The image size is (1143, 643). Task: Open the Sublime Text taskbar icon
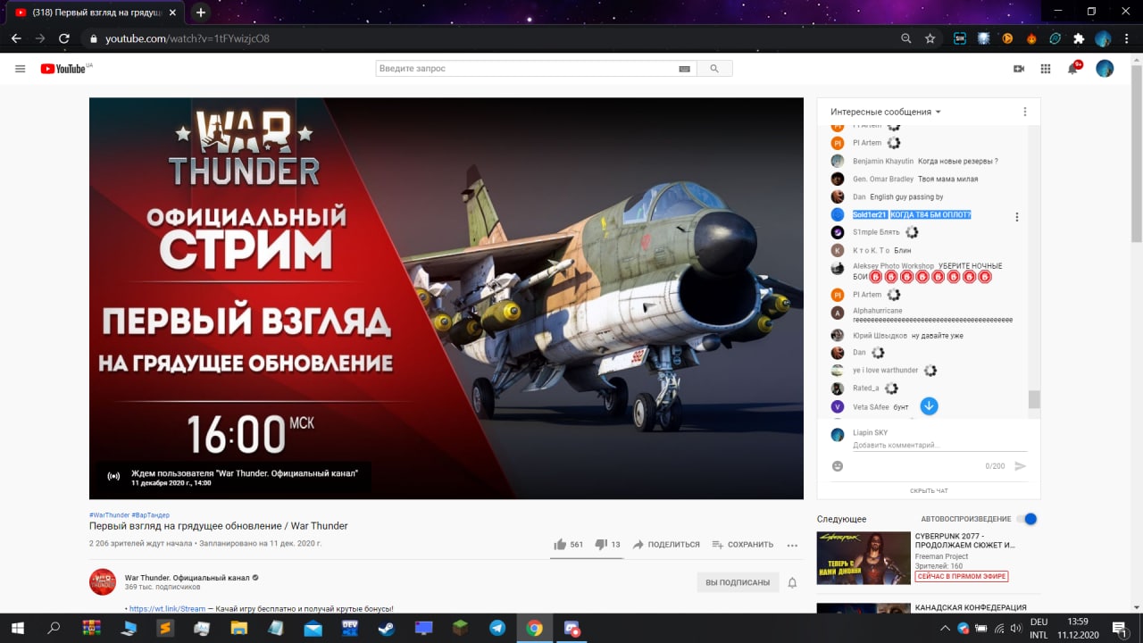click(x=165, y=628)
